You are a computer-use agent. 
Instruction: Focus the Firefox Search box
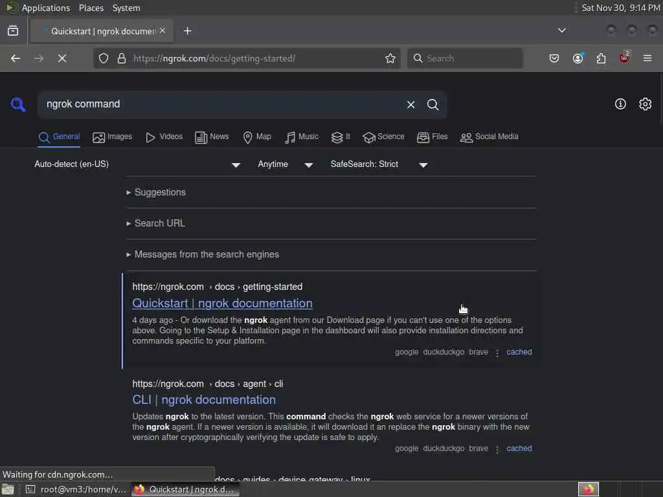tap(465, 58)
